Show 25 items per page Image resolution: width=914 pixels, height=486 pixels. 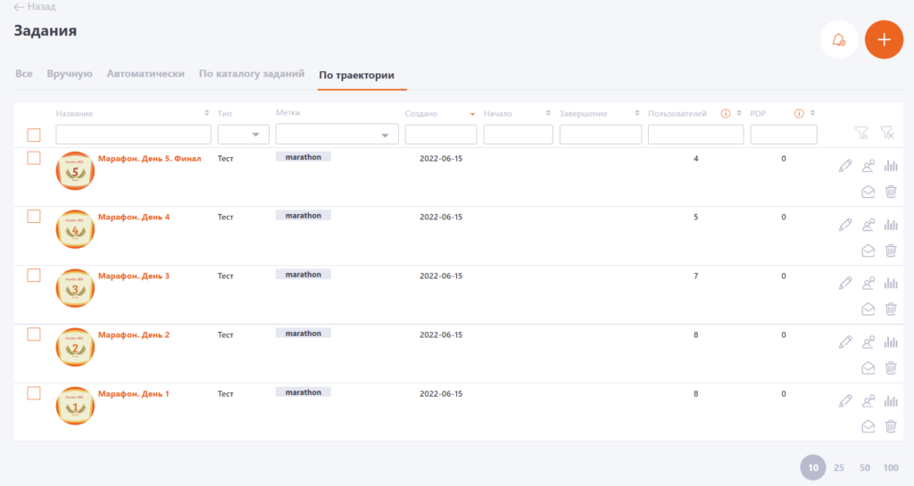[x=839, y=467]
